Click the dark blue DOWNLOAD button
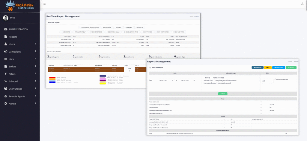Screen dimensions: 307x141 (258, 68)
